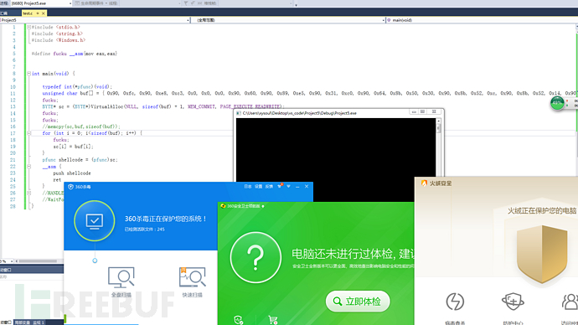The width and height of the screenshot is (578, 325).
Task: Click the 立即体检 checkup button
Action: (x=358, y=302)
